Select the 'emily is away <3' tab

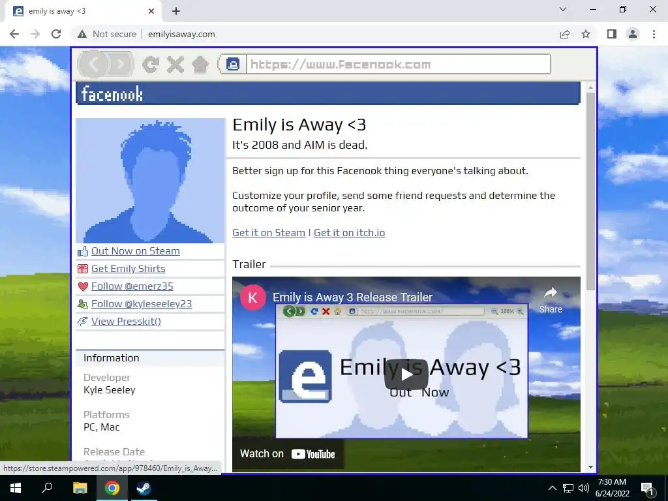pos(83,12)
